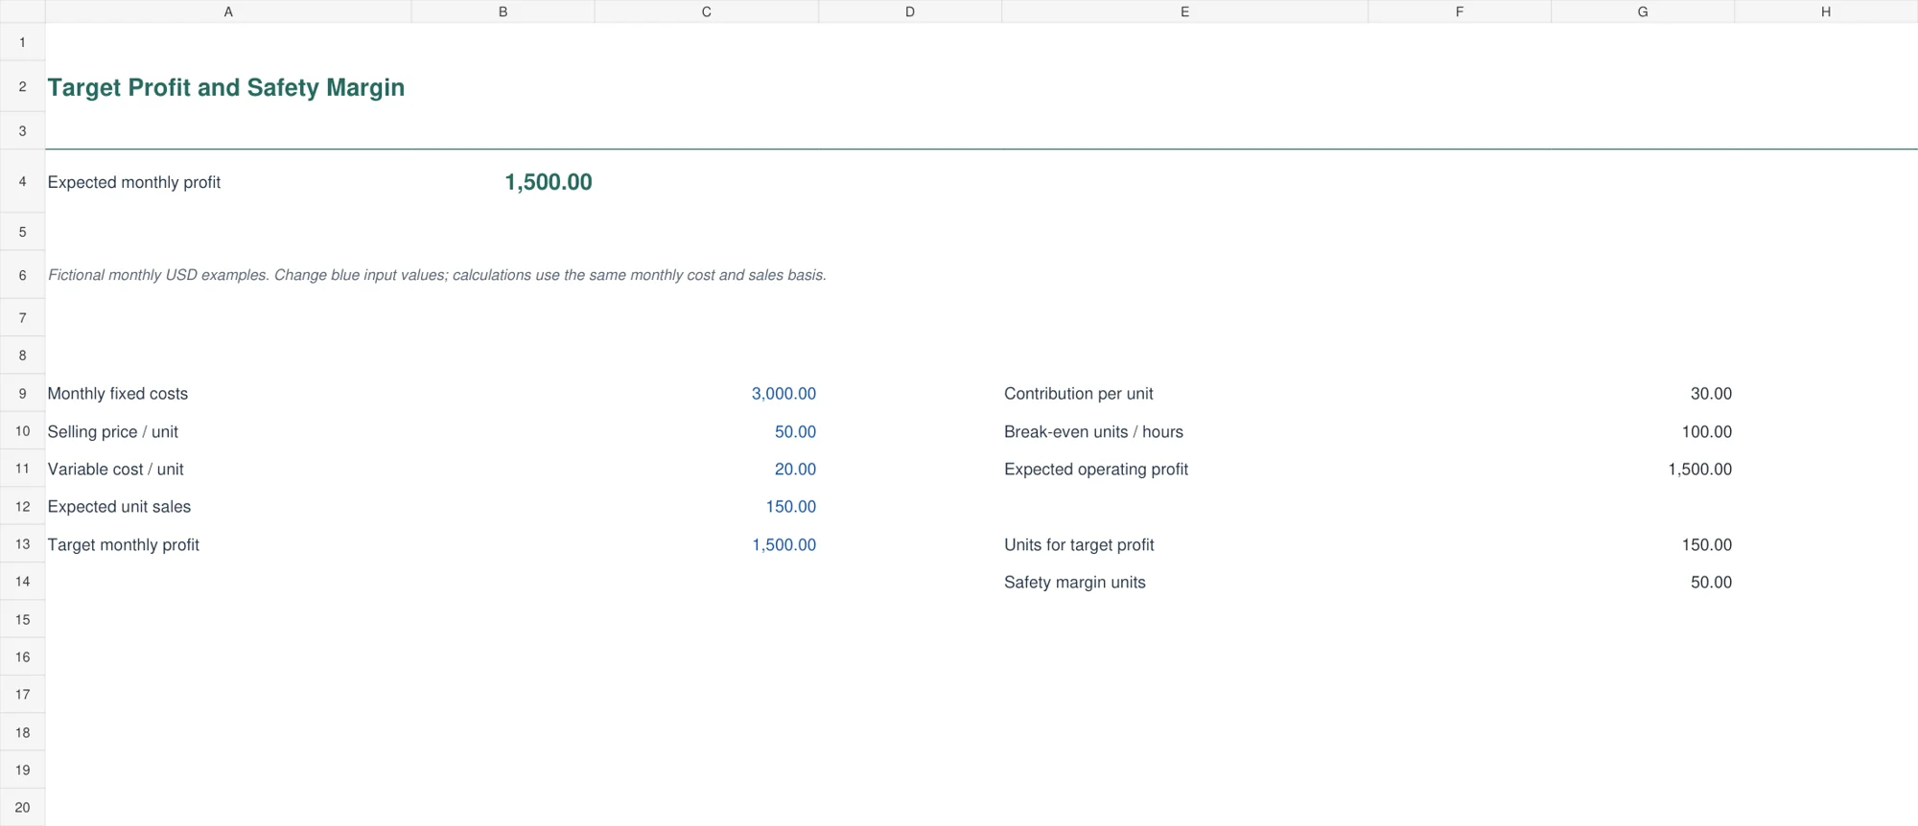The width and height of the screenshot is (1918, 826).
Task: Select the 'Expected unit sales' label
Action: point(120,507)
